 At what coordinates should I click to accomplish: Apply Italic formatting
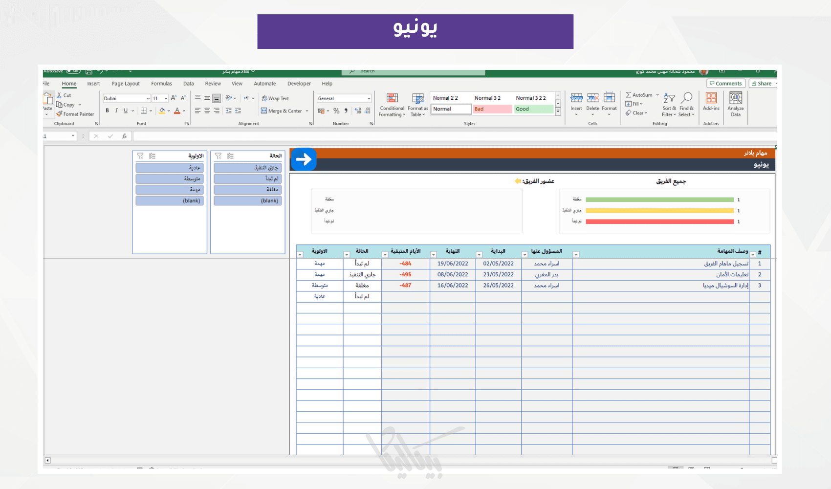116,111
